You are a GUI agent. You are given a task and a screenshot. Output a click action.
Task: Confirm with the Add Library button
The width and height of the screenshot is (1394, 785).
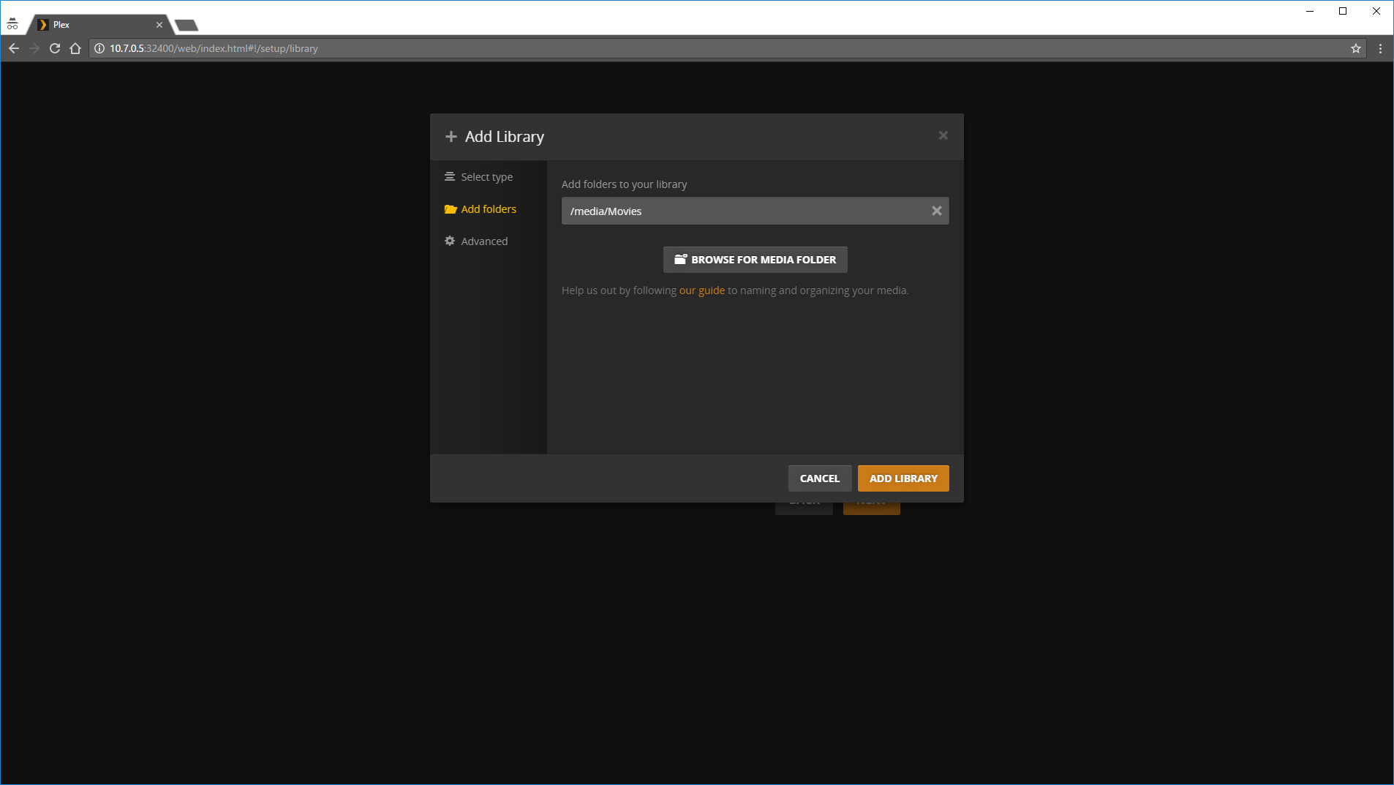click(903, 478)
